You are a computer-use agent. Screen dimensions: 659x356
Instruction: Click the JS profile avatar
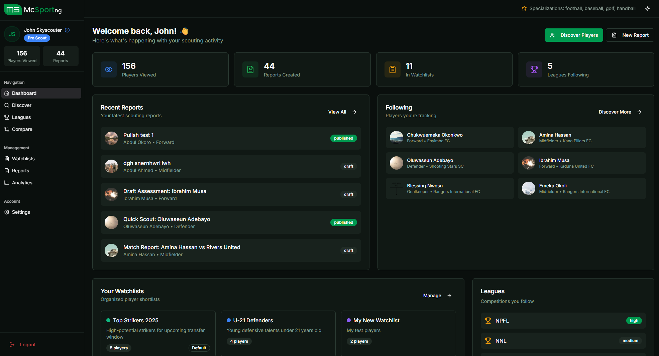point(12,34)
